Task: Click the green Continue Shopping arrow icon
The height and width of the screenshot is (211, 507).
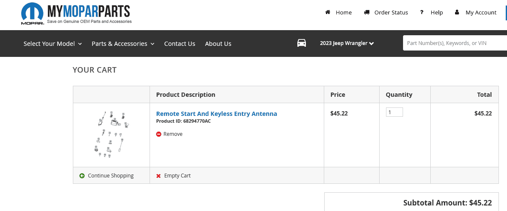Action: pyautogui.click(x=82, y=176)
